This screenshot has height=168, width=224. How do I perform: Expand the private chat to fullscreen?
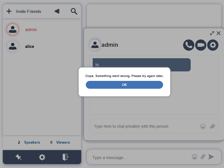point(212,33)
